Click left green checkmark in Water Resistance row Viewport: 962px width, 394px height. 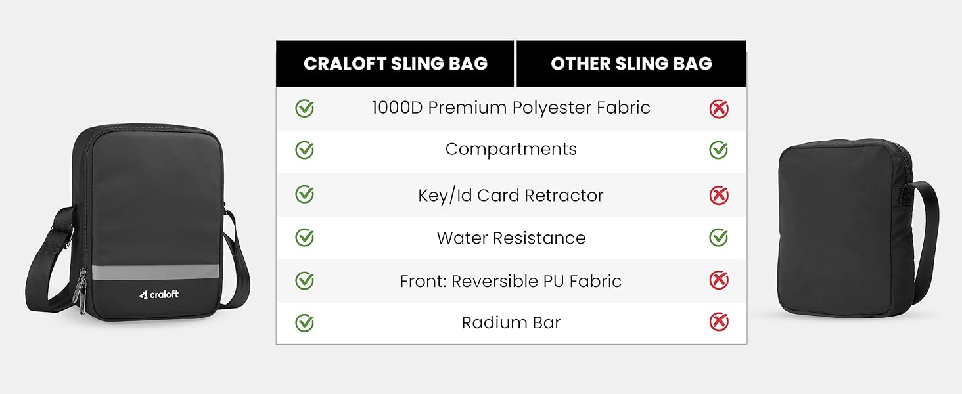tap(304, 238)
